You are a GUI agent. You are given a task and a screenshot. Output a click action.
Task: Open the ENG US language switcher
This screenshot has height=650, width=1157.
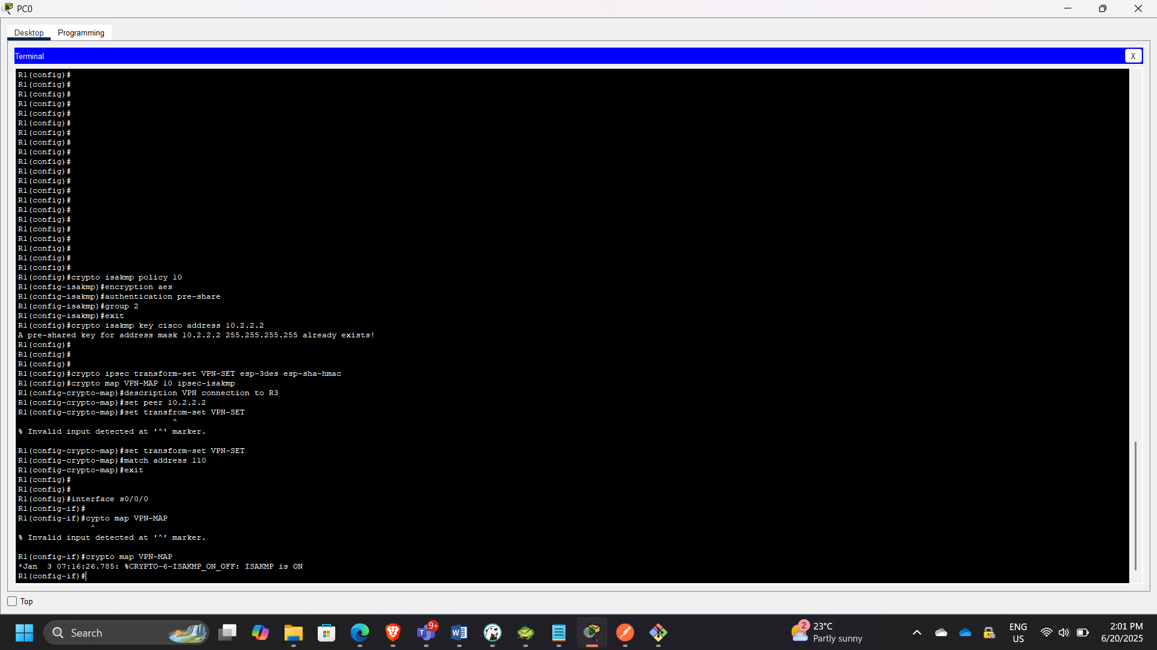point(1018,633)
